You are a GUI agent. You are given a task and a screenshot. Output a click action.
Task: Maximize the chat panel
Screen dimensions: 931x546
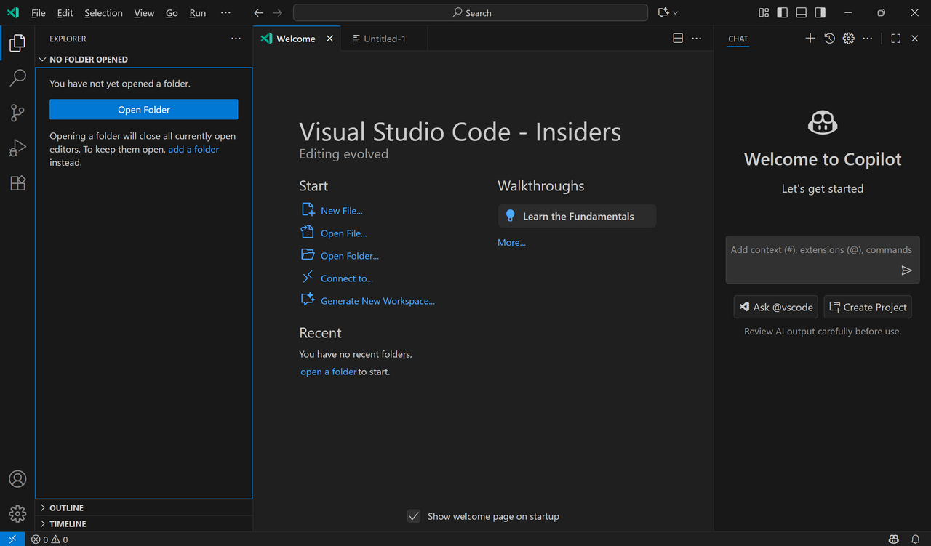(x=896, y=39)
